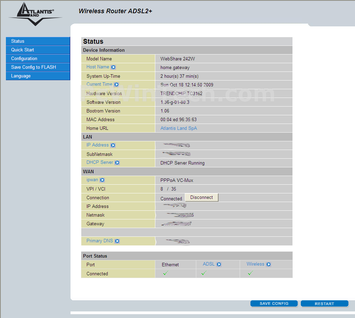Open the Host Name link

click(x=98, y=67)
